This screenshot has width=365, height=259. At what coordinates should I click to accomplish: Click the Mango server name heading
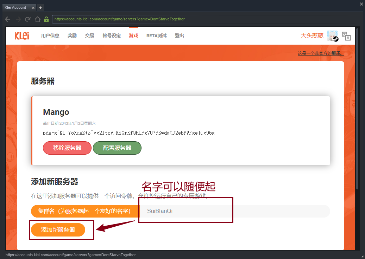click(x=56, y=112)
